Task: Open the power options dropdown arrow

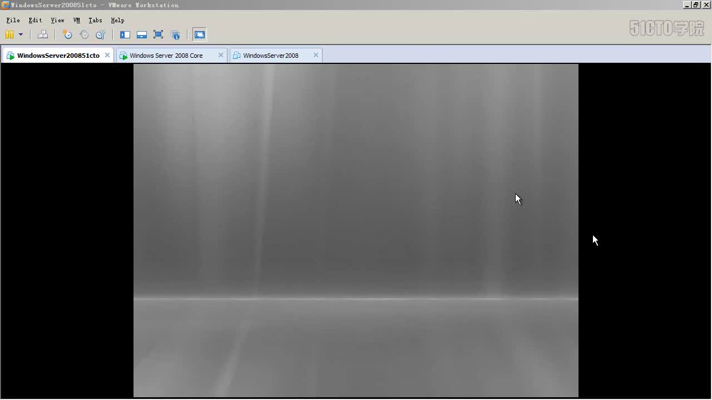Action: pos(21,34)
